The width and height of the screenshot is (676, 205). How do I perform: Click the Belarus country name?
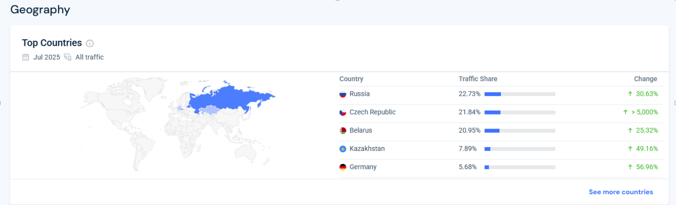[360, 130]
